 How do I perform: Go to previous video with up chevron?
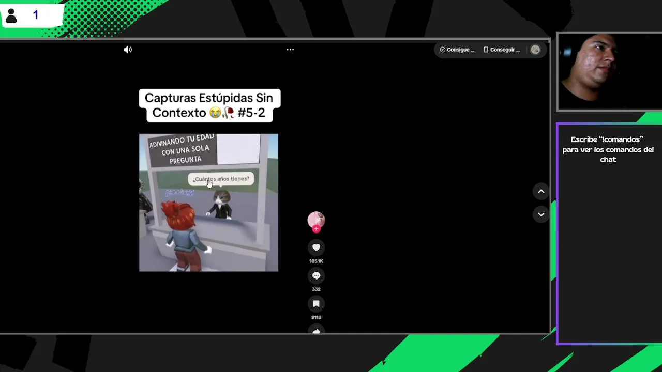pos(541,191)
